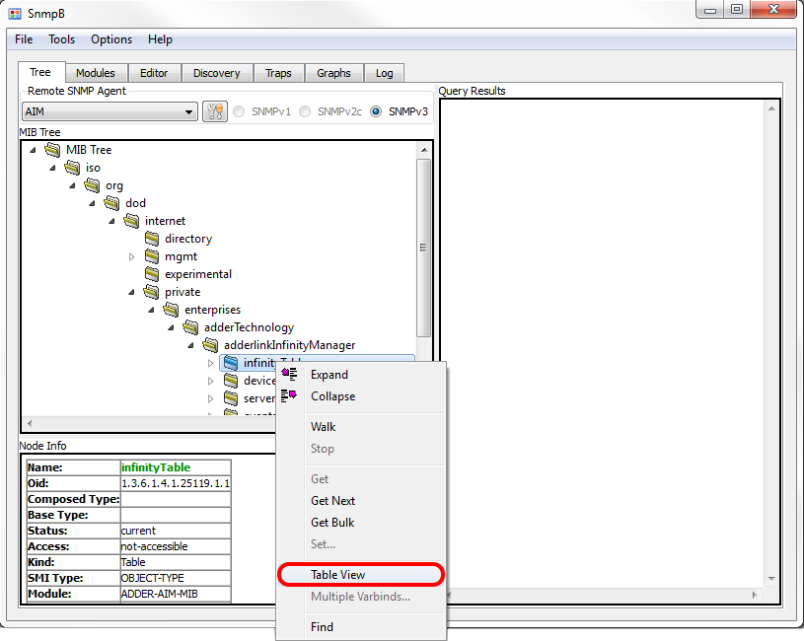Viewport: 804px width, 641px height.
Task: Choose Get Bulk from context menu
Action: click(x=360, y=522)
